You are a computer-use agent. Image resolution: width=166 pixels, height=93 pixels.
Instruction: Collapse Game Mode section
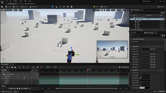131,47
